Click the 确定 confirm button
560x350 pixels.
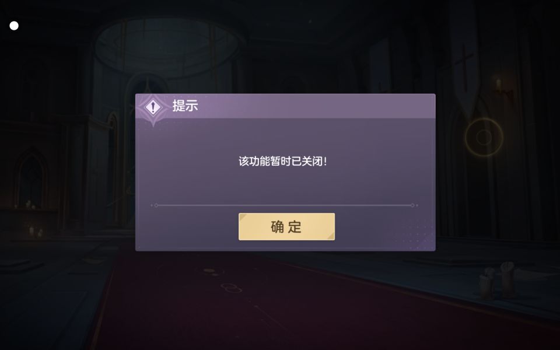pyautogui.click(x=286, y=226)
